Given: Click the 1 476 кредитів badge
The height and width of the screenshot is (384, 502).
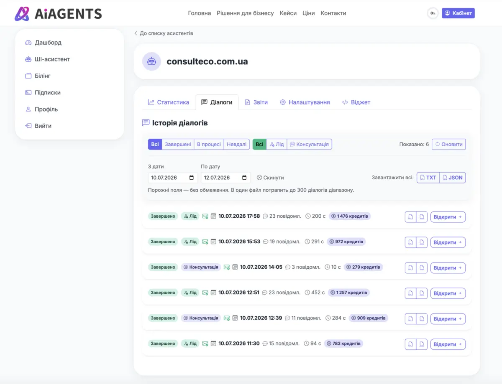Looking at the screenshot, I should (350, 216).
